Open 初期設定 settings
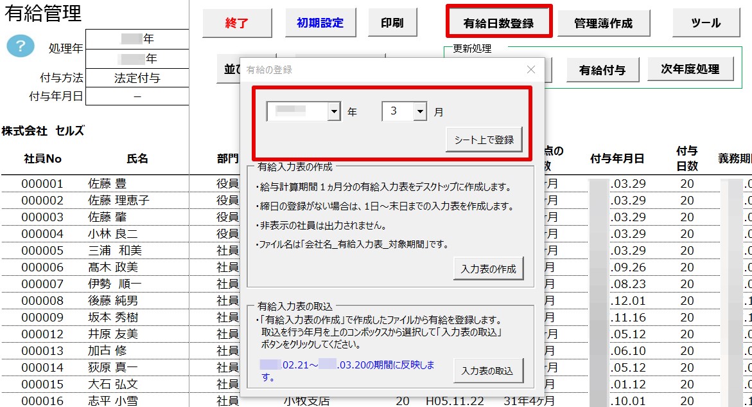Image resolution: width=752 pixels, height=407 pixels. [320, 23]
